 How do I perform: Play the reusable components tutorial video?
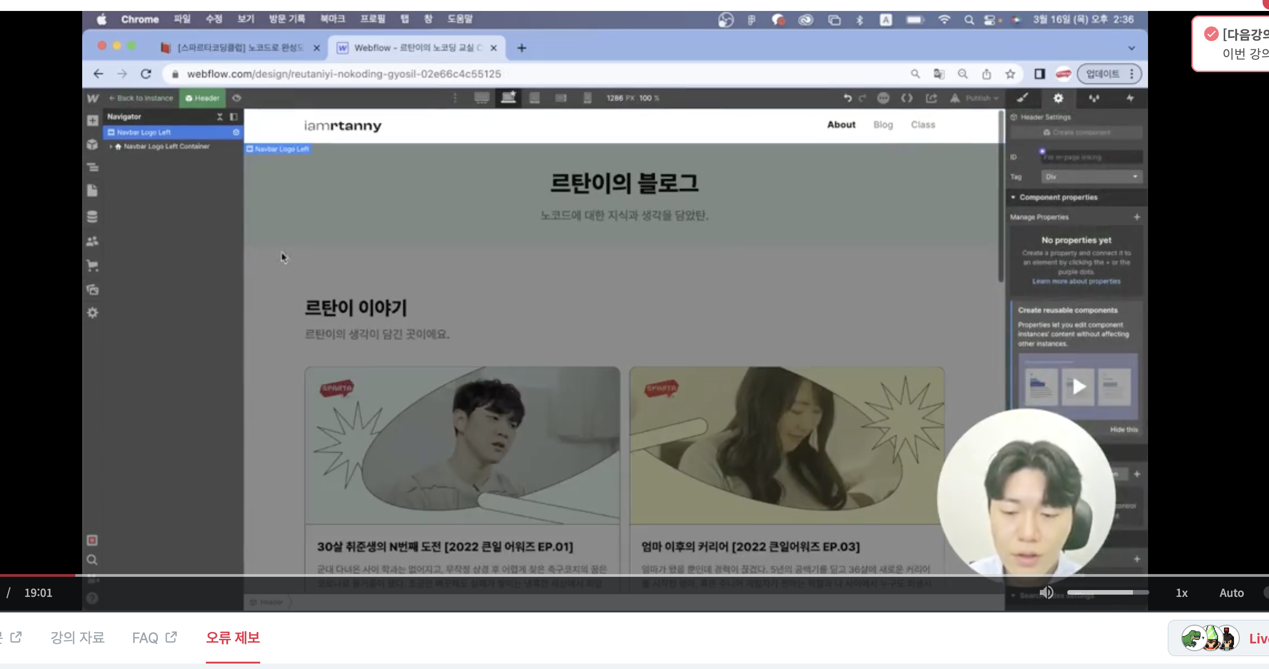(1079, 387)
